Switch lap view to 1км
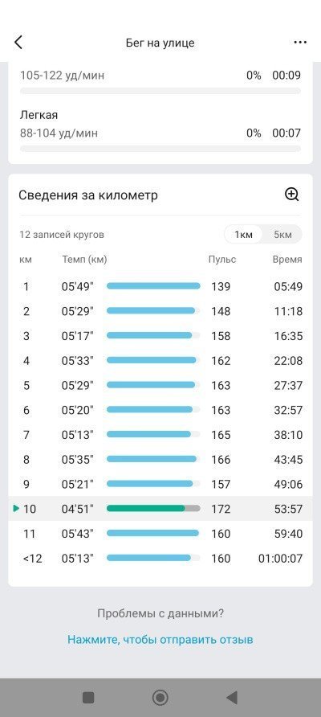 pos(243,235)
